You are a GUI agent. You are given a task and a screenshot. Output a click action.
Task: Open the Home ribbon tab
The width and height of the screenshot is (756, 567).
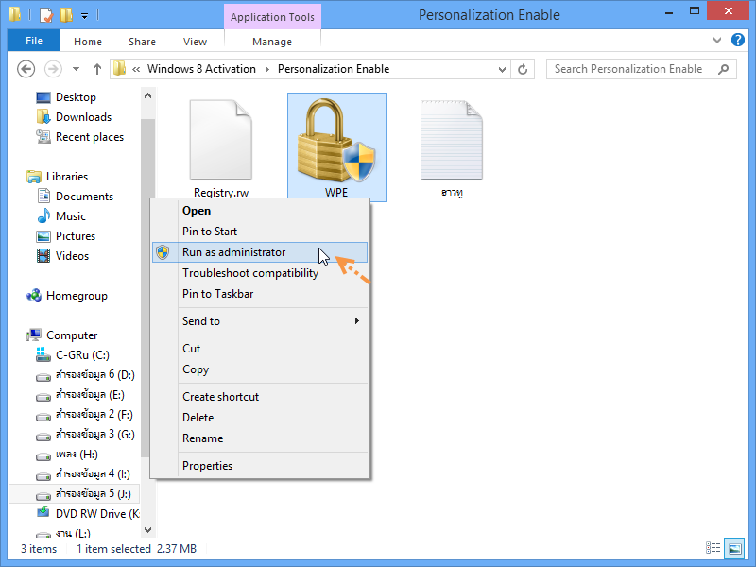point(88,42)
